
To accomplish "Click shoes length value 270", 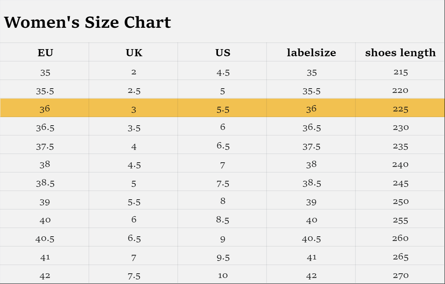I will pos(401,275).
